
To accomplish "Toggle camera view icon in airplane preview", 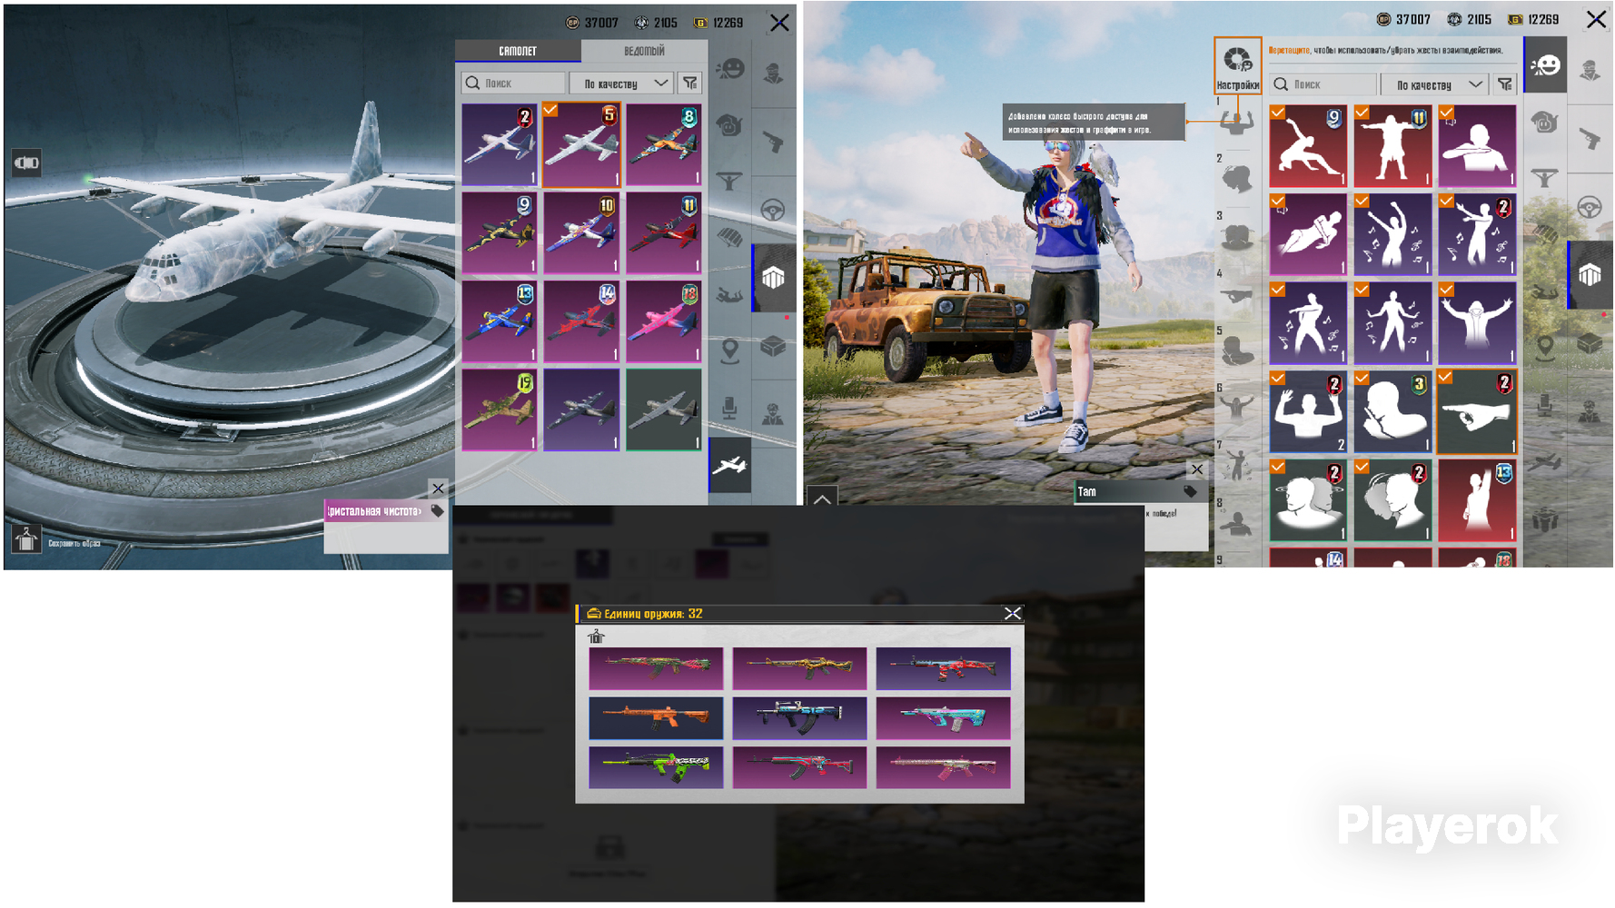I will click(26, 163).
